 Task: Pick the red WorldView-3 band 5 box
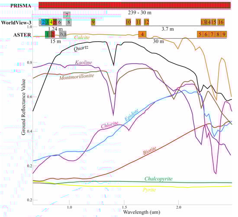click(x=55, y=22)
